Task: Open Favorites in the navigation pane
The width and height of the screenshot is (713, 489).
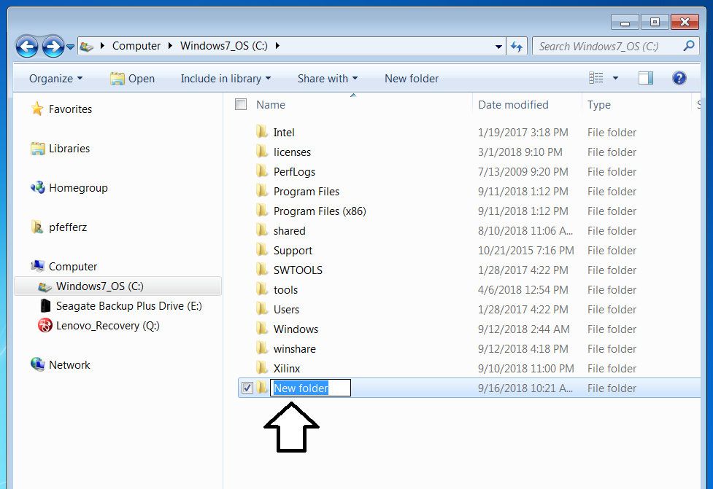Action: point(71,109)
